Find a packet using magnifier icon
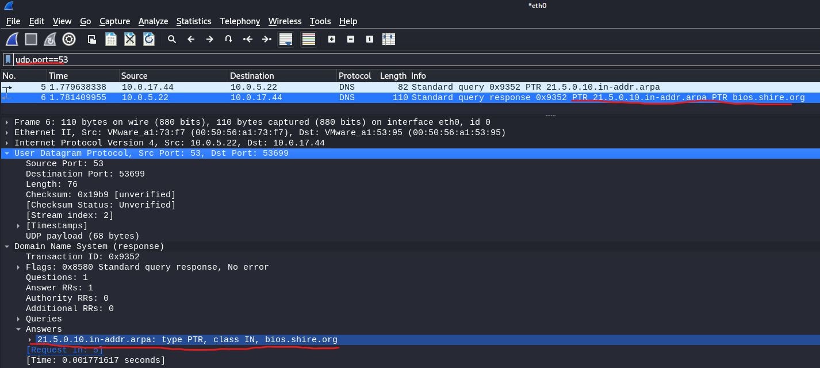Viewport: 820px width, 368px height. 171,39
